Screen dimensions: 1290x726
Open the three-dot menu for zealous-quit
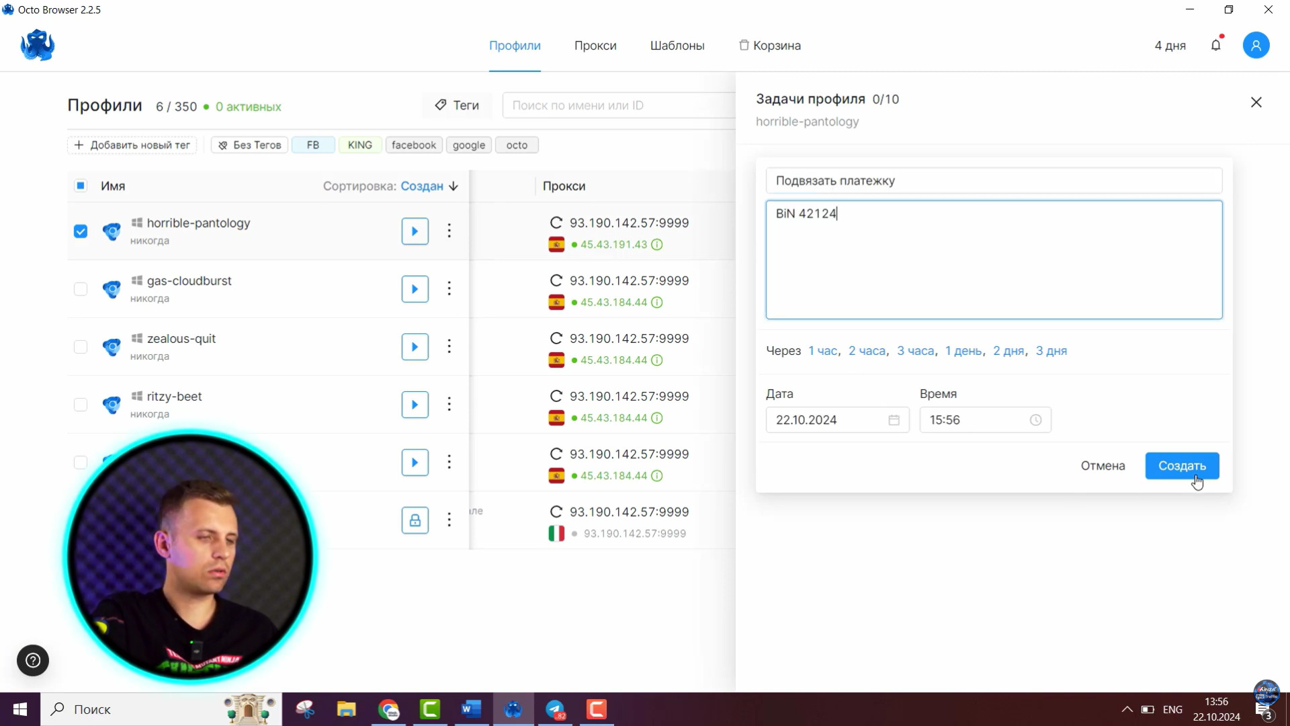click(x=449, y=347)
